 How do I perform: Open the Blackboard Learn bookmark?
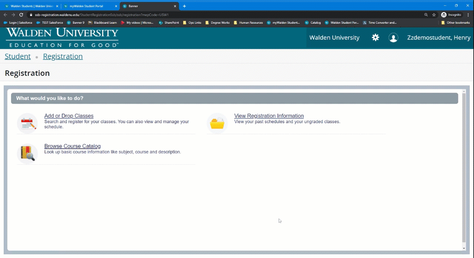point(103,23)
